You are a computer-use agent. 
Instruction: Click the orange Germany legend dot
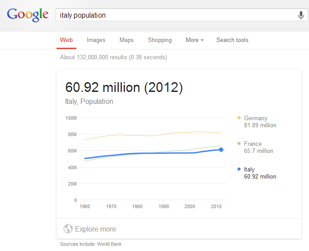(239, 118)
